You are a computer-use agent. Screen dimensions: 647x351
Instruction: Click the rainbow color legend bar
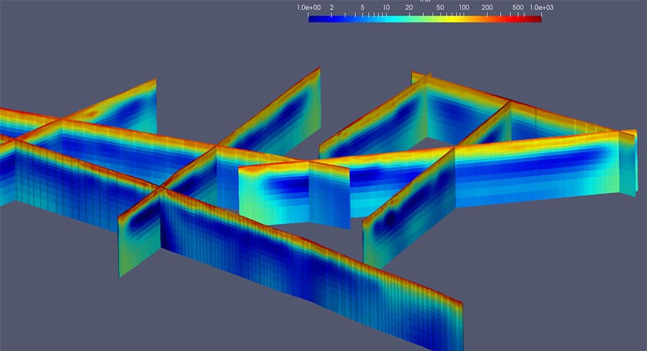point(425,19)
